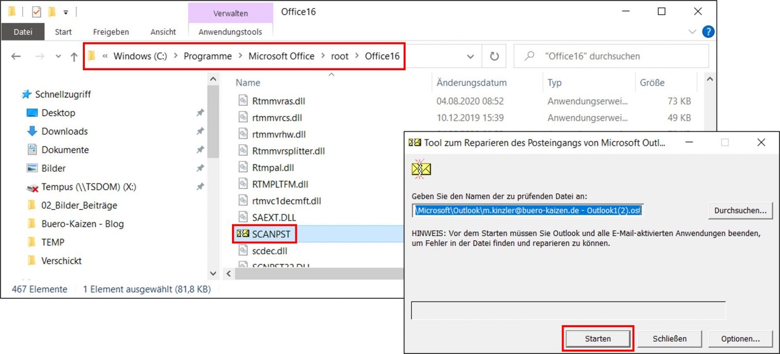
Task: Click the Verwalten contextual tab
Action: (x=231, y=13)
